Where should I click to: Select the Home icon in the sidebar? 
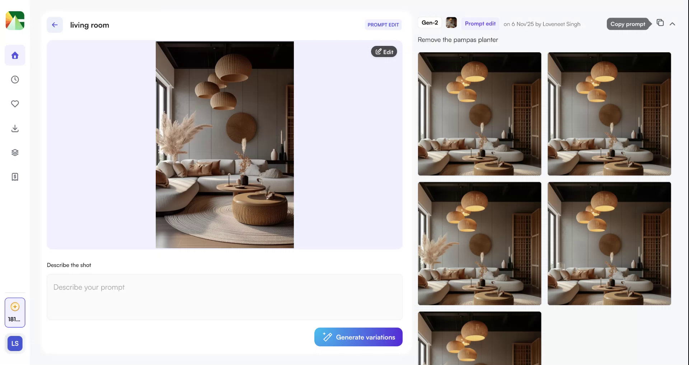coord(15,55)
